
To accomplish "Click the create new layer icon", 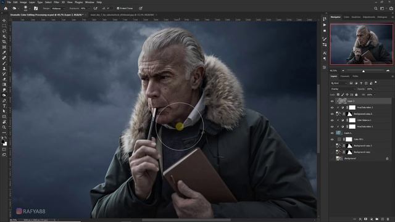I will point(383,220).
